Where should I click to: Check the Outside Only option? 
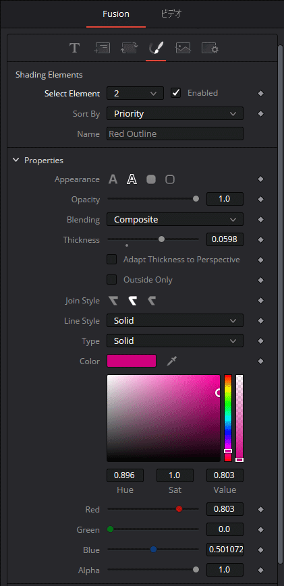pos(112,280)
